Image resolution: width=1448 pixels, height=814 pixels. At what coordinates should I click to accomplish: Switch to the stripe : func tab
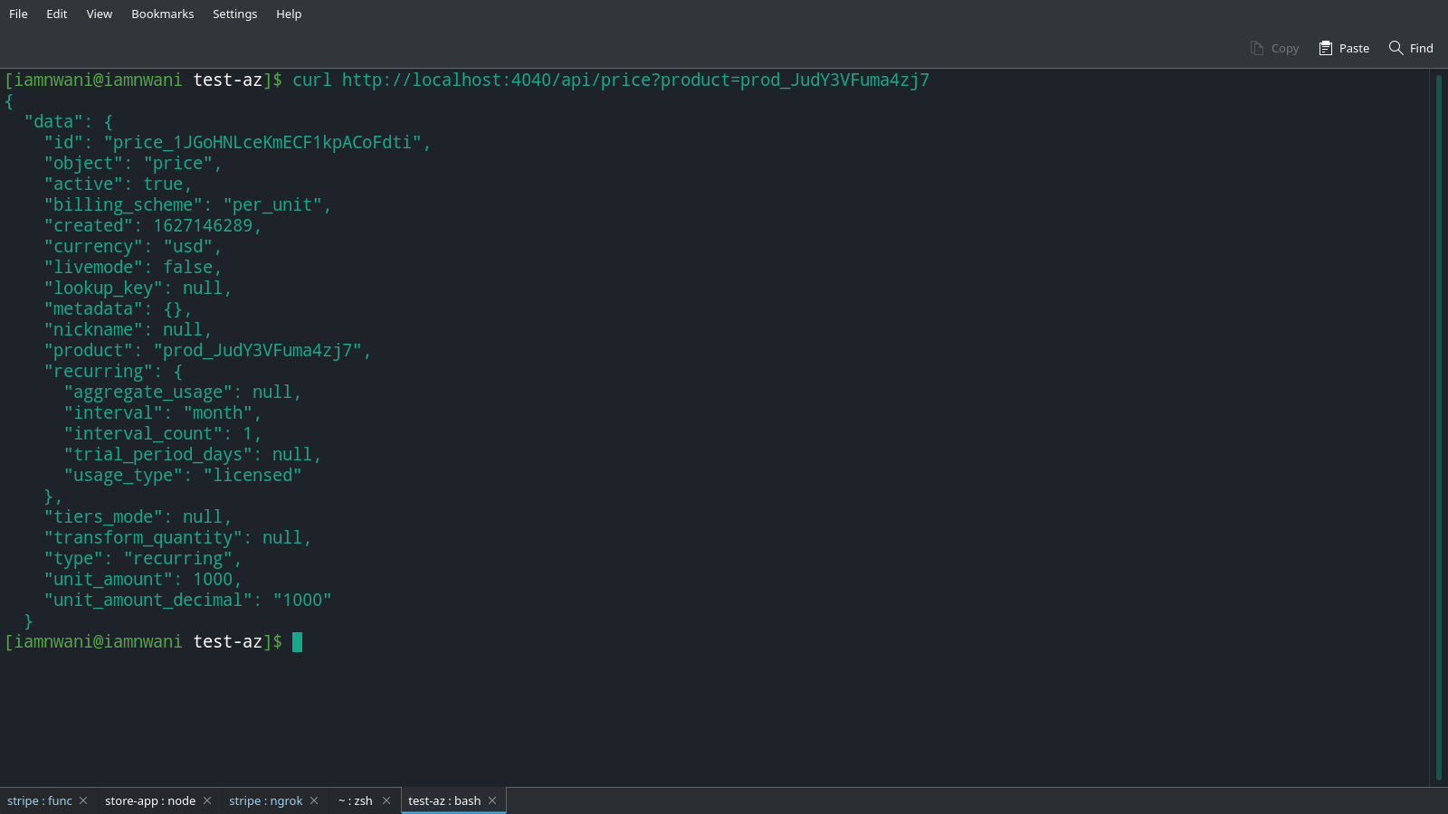(38, 800)
